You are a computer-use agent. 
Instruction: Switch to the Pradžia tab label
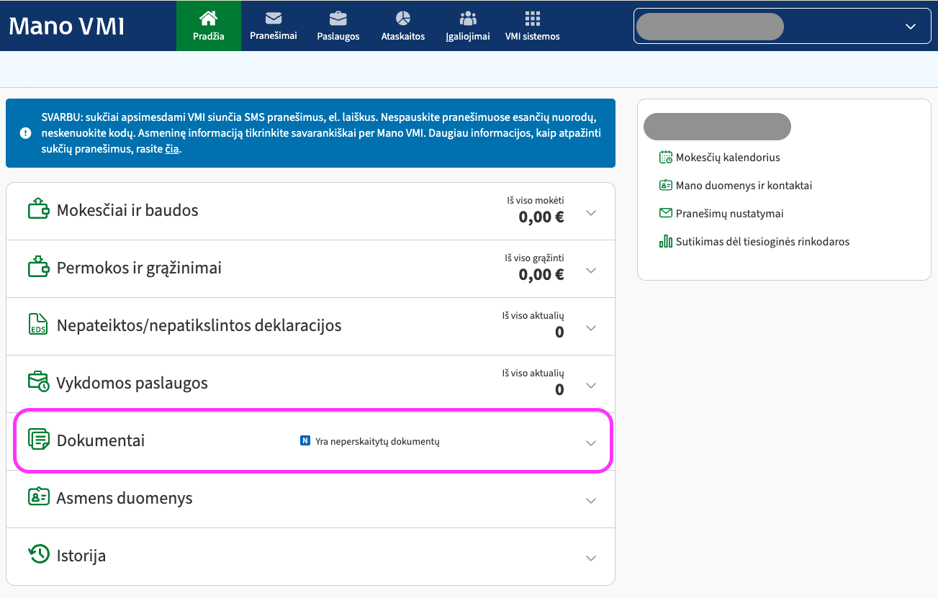coord(209,36)
